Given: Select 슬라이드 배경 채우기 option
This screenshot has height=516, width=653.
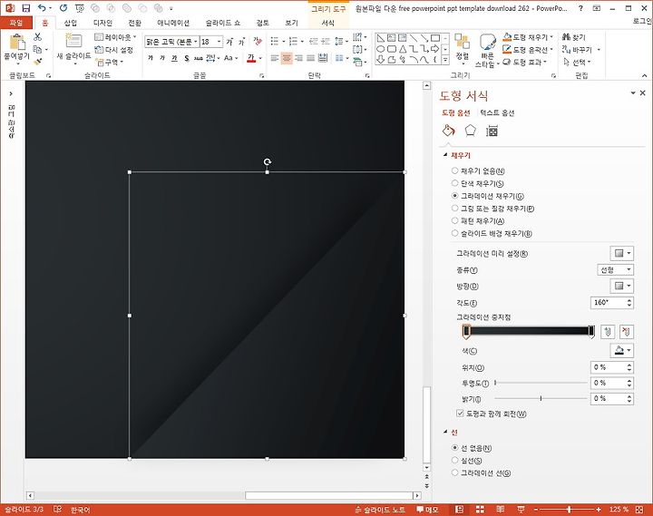Looking at the screenshot, I should 492,233.
